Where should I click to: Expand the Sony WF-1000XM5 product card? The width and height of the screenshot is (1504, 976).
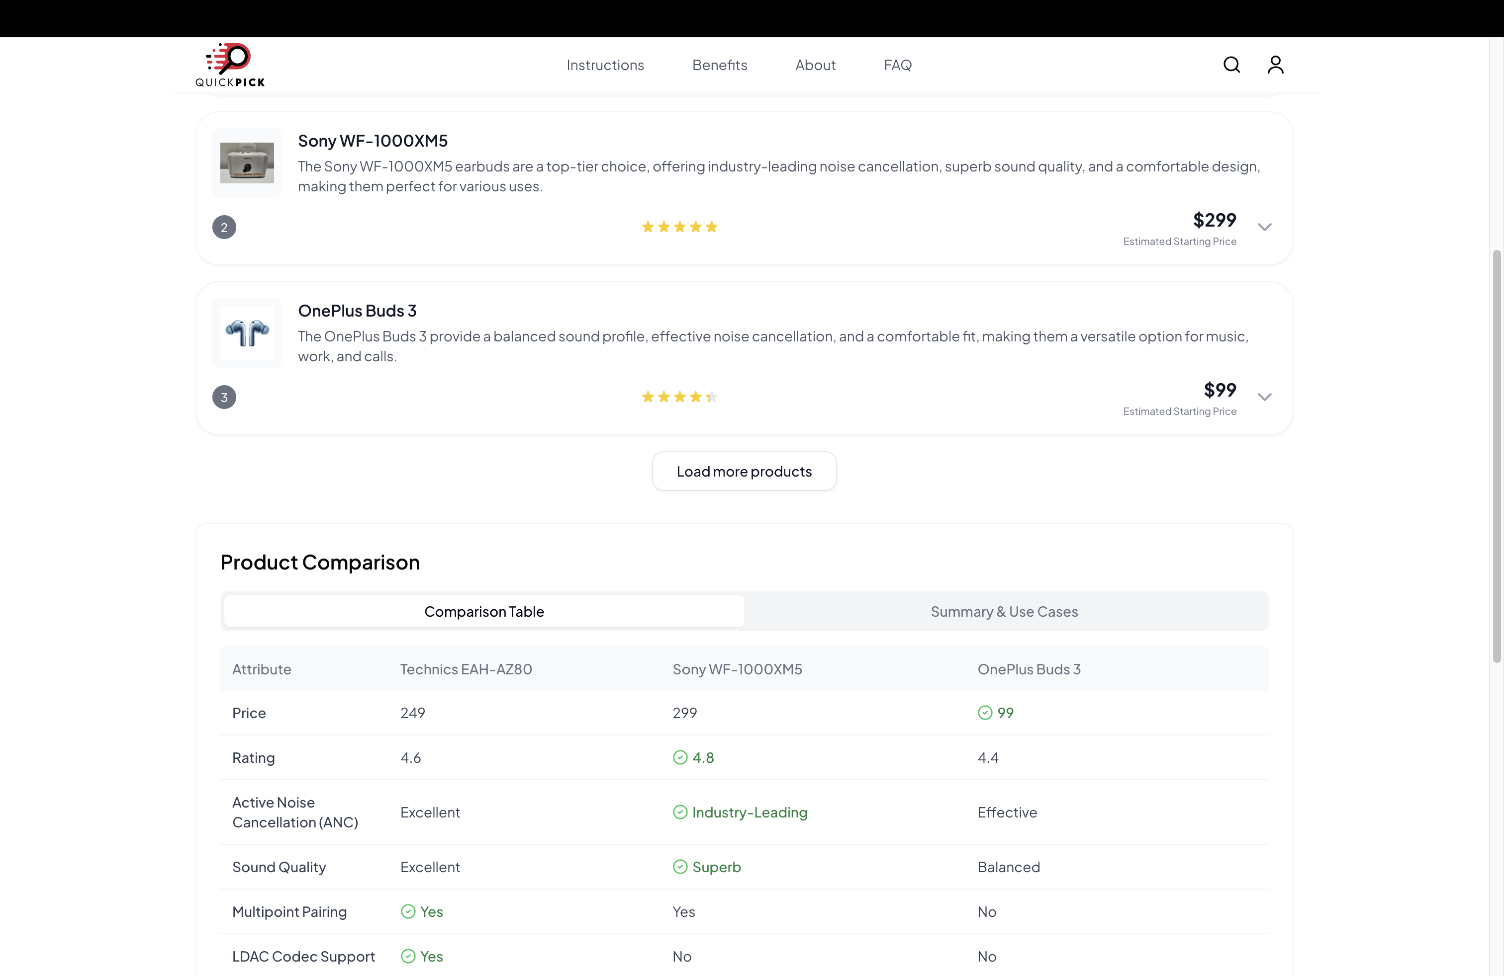click(x=1264, y=227)
